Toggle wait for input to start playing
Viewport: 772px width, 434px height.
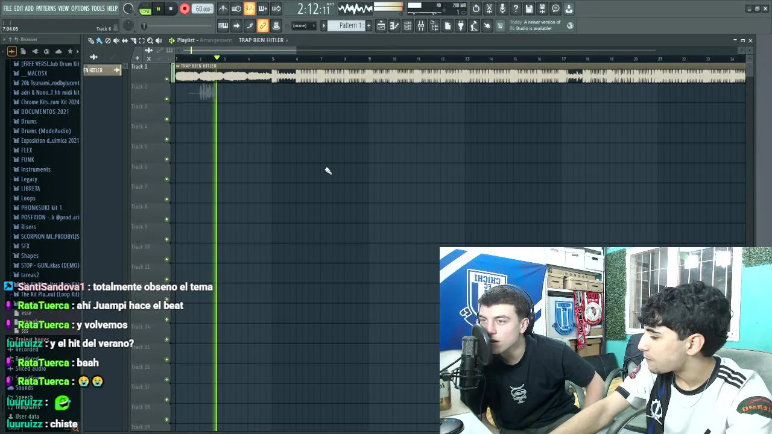pos(236,8)
